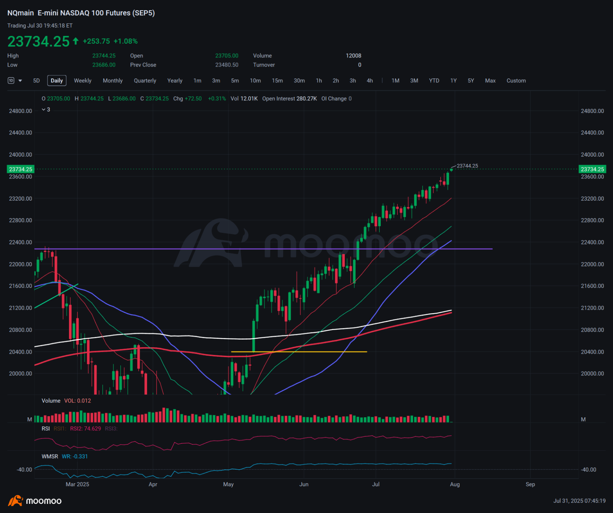Click the Open value 23705.00 in header
The height and width of the screenshot is (513, 613).
pos(227,56)
